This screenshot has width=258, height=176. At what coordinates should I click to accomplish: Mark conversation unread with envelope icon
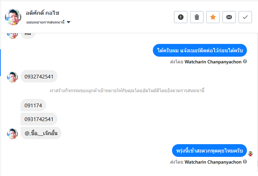click(x=229, y=17)
